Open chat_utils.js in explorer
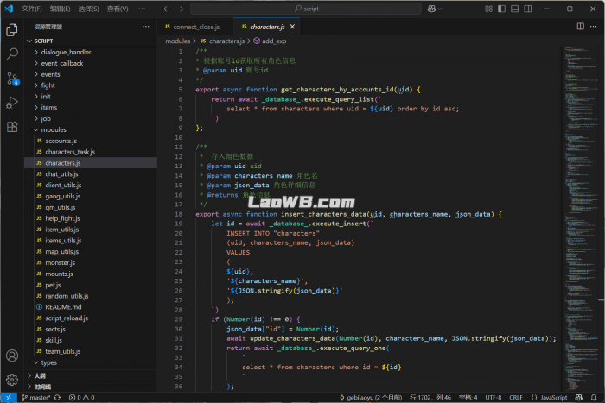Viewport: 605px width, 403px height. coord(91,174)
